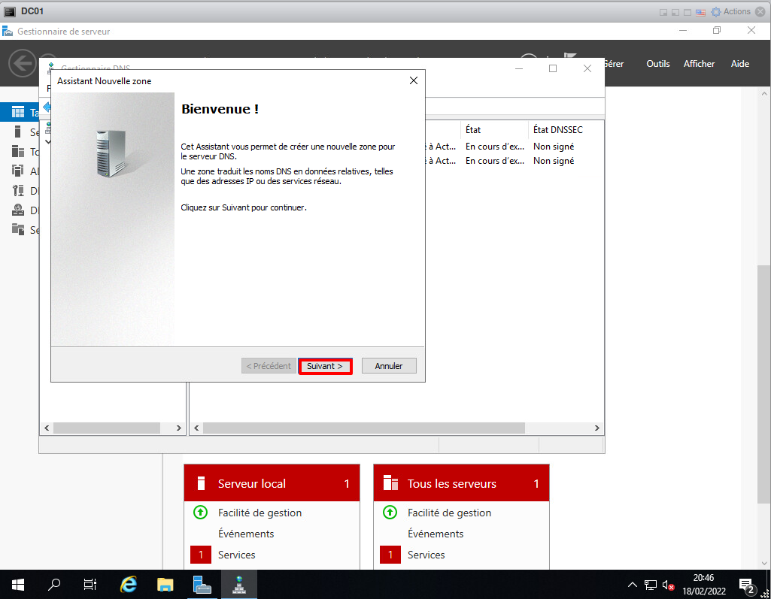771x599 pixels.
Task: Click the DNS Manager taskbar icon
Action: tap(239, 584)
